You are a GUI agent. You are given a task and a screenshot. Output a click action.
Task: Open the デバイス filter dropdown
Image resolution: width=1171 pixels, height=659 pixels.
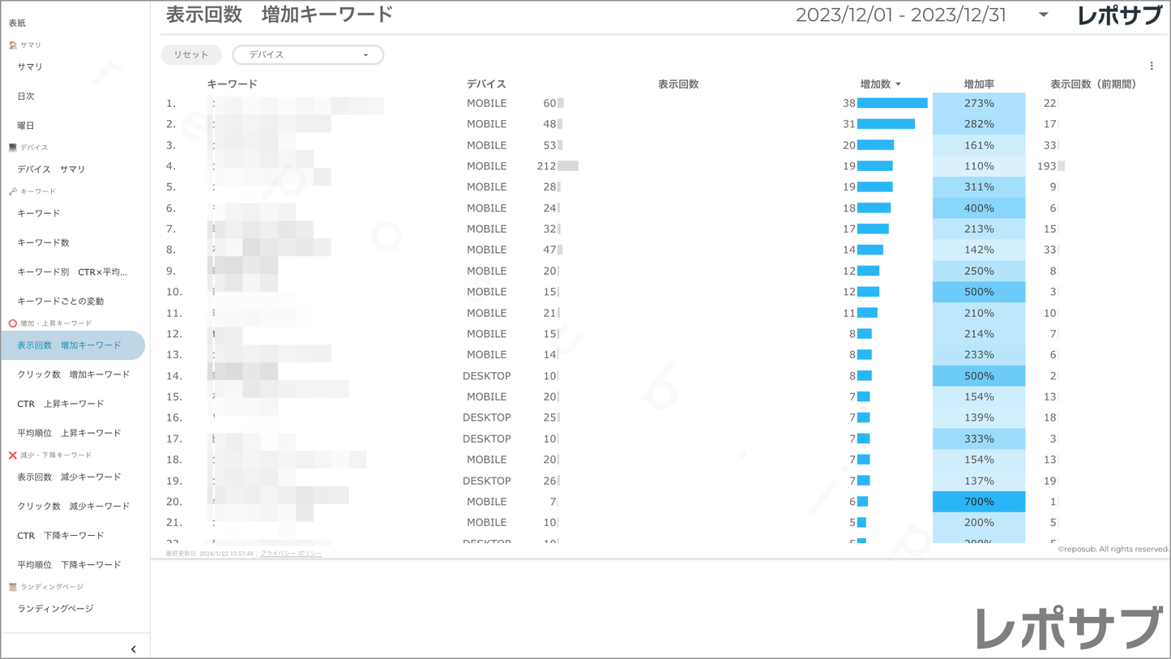click(308, 55)
